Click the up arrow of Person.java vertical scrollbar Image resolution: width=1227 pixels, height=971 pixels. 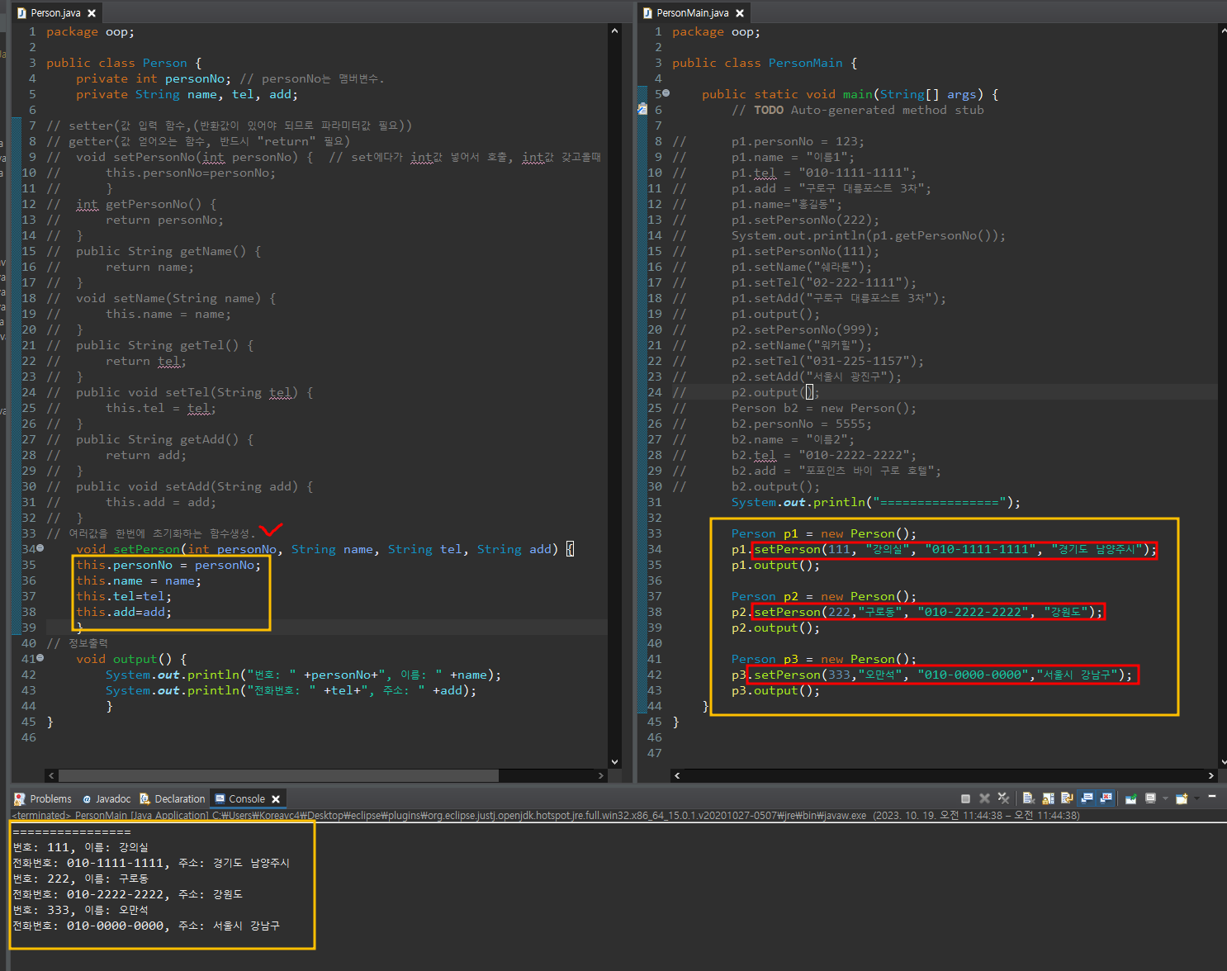(x=614, y=31)
